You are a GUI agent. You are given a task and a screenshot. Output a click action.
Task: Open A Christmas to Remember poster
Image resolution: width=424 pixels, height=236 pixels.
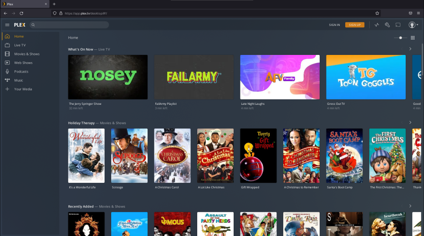pos(301,156)
